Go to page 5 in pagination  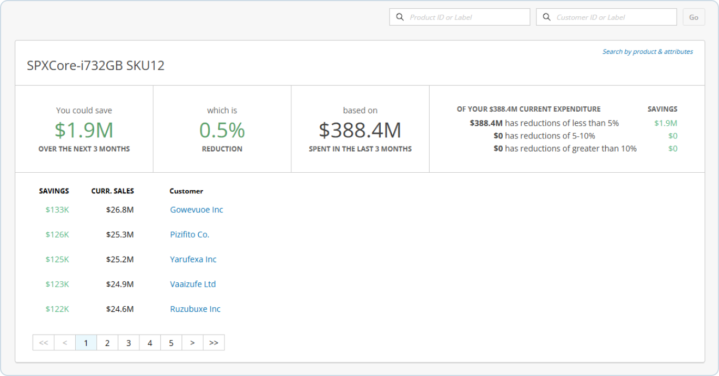point(171,343)
